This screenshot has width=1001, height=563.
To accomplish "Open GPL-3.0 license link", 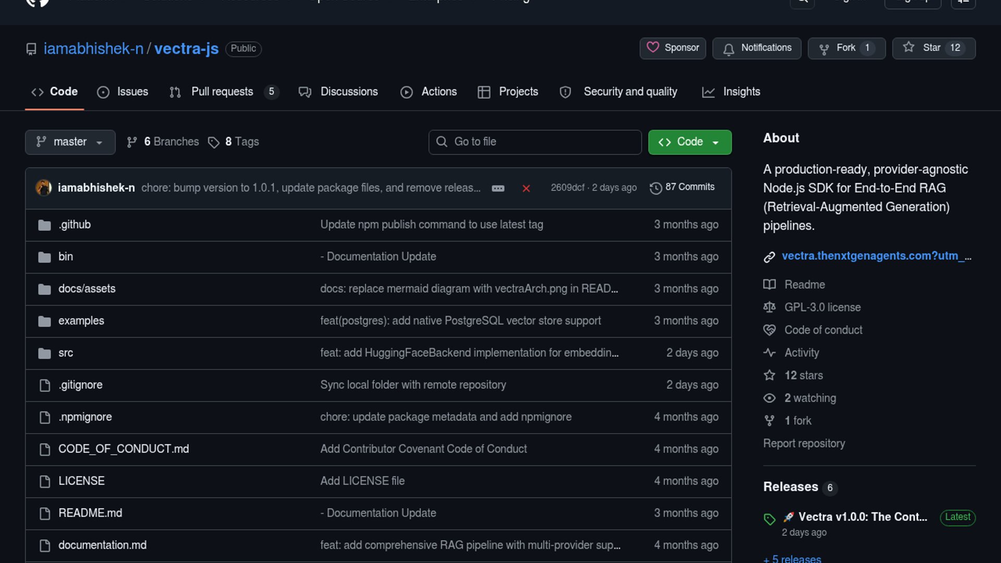I will point(822,308).
